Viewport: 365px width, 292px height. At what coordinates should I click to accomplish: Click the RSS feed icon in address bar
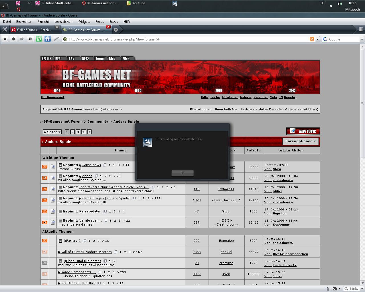click(x=312, y=39)
